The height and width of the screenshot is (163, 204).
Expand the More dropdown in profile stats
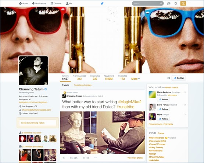136,79
